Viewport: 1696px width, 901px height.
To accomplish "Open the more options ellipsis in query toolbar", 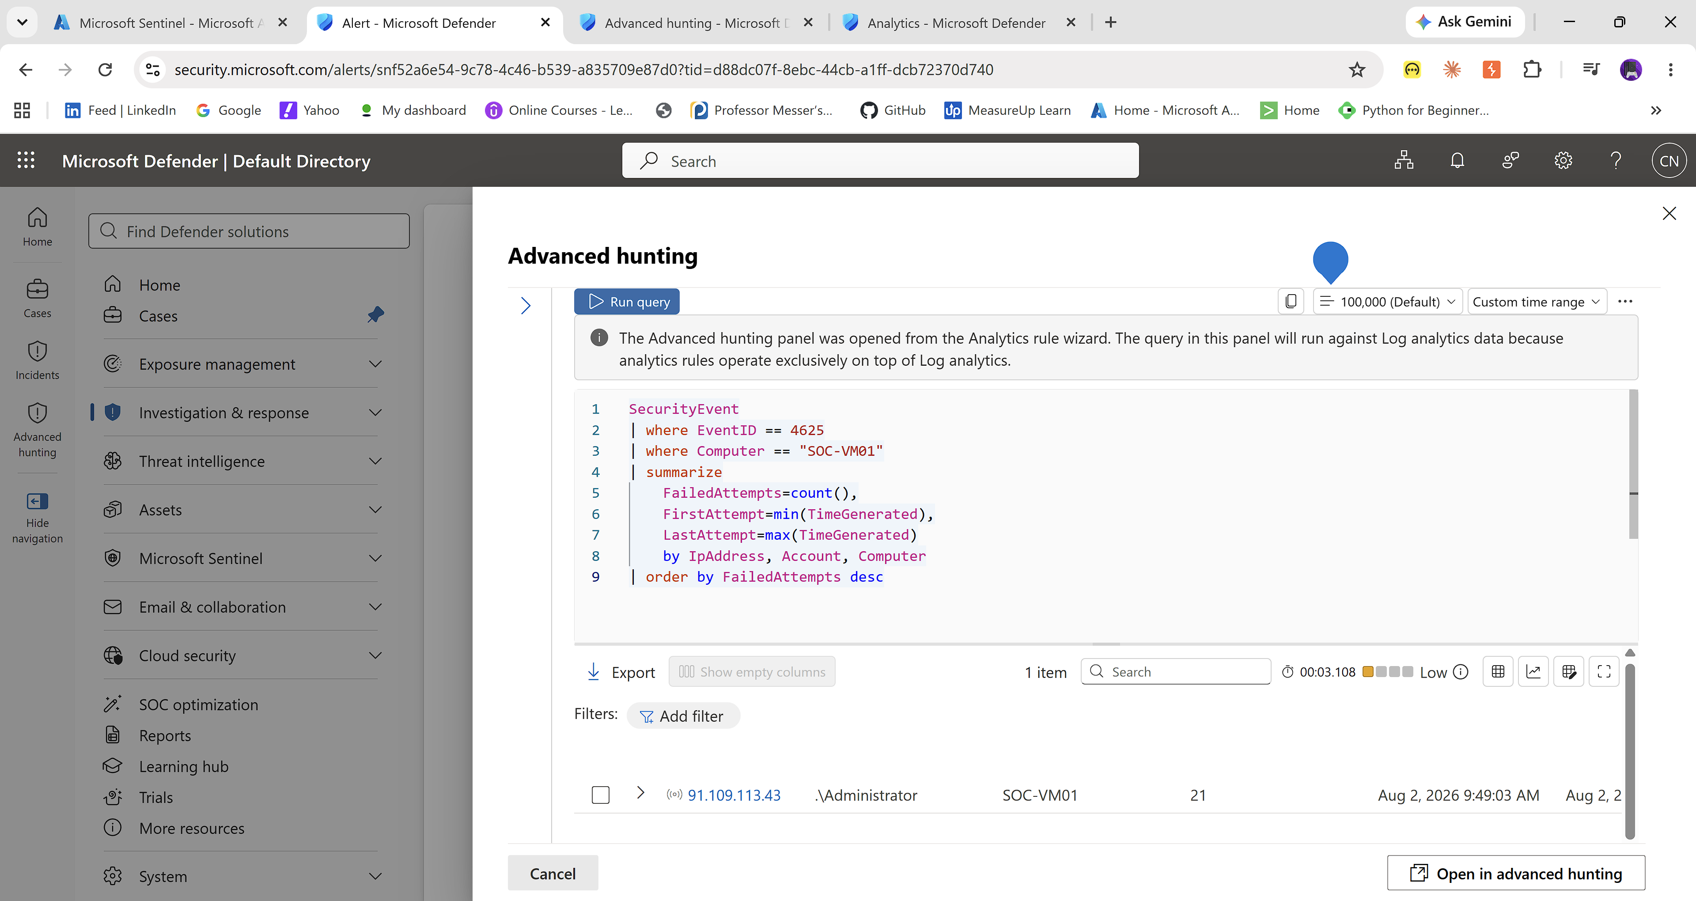I will tap(1625, 302).
